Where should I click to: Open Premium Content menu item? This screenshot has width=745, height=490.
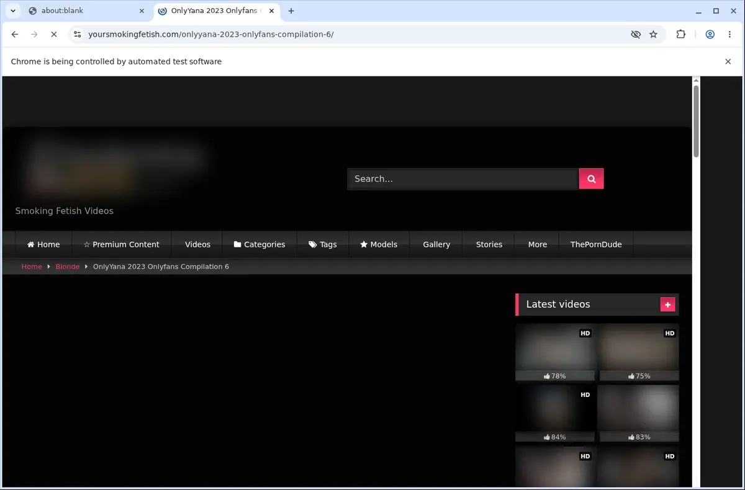(x=121, y=244)
